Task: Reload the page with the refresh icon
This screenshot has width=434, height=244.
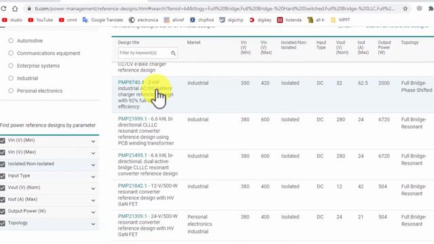Action: pos(3,9)
